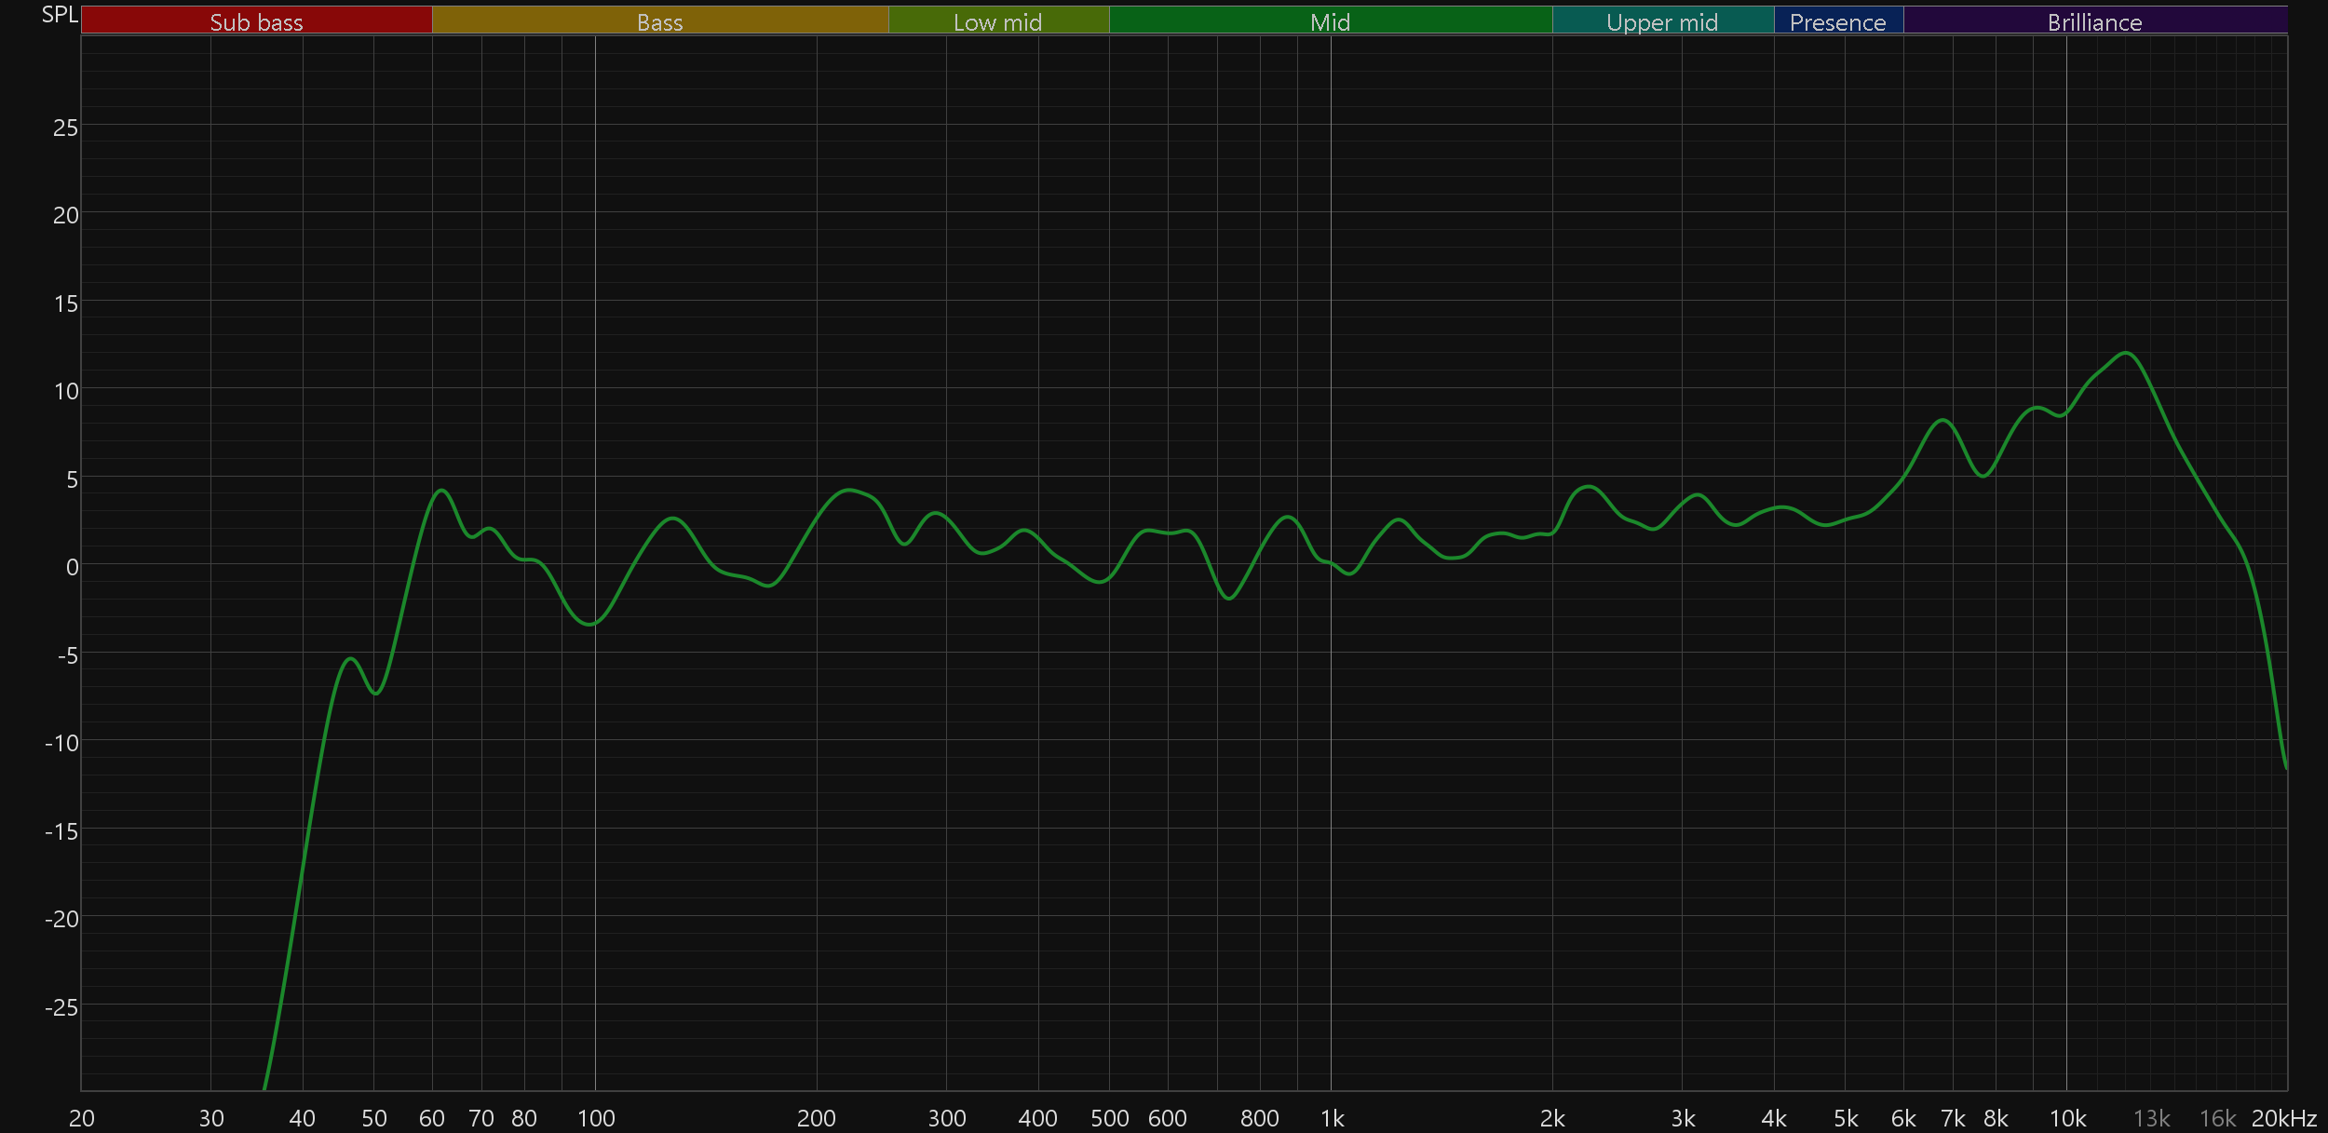Click the Upper mid band label
2328x1133 pixels.
tap(1662, 21)
